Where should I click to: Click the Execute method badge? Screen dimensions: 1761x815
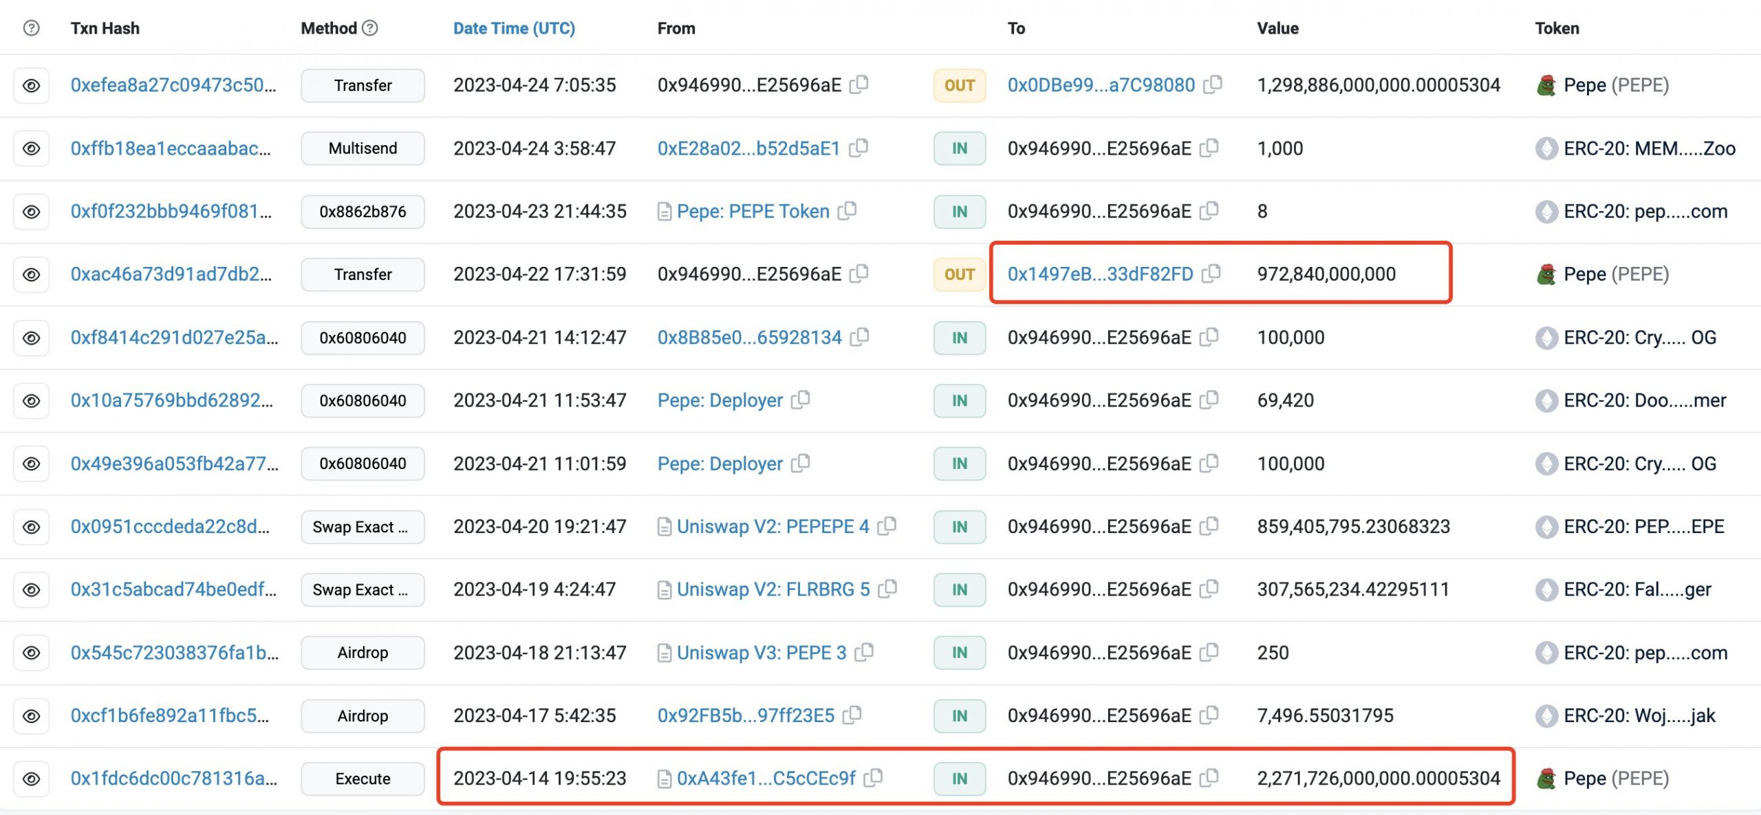[x=363, y=779]
